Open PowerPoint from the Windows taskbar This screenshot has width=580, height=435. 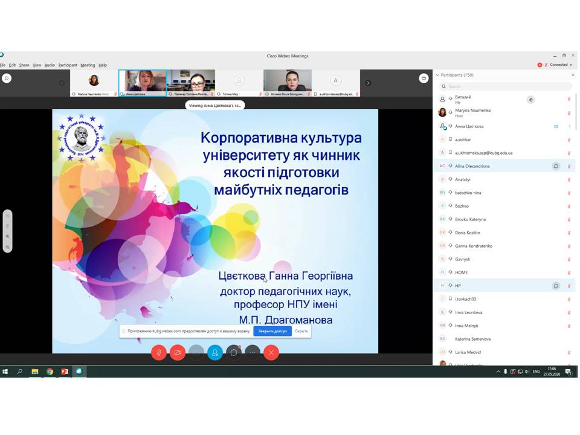65,372
